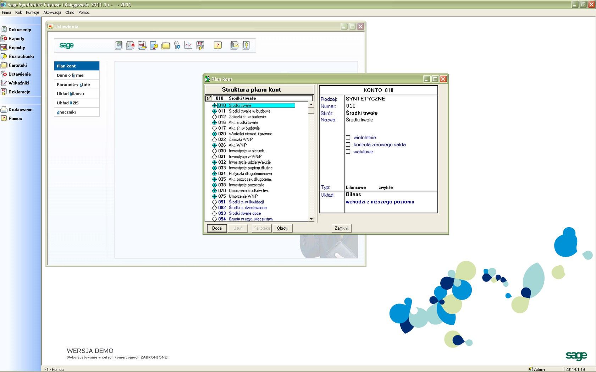
Task: Open the Pomoc menu in menu bar
Action: pyautogui.click(x=84, y=12)
